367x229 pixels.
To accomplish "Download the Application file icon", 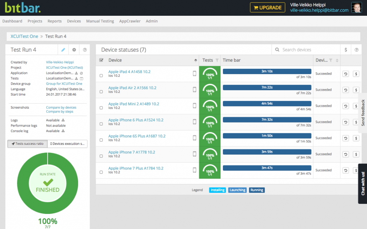I will tap(76, 73).
